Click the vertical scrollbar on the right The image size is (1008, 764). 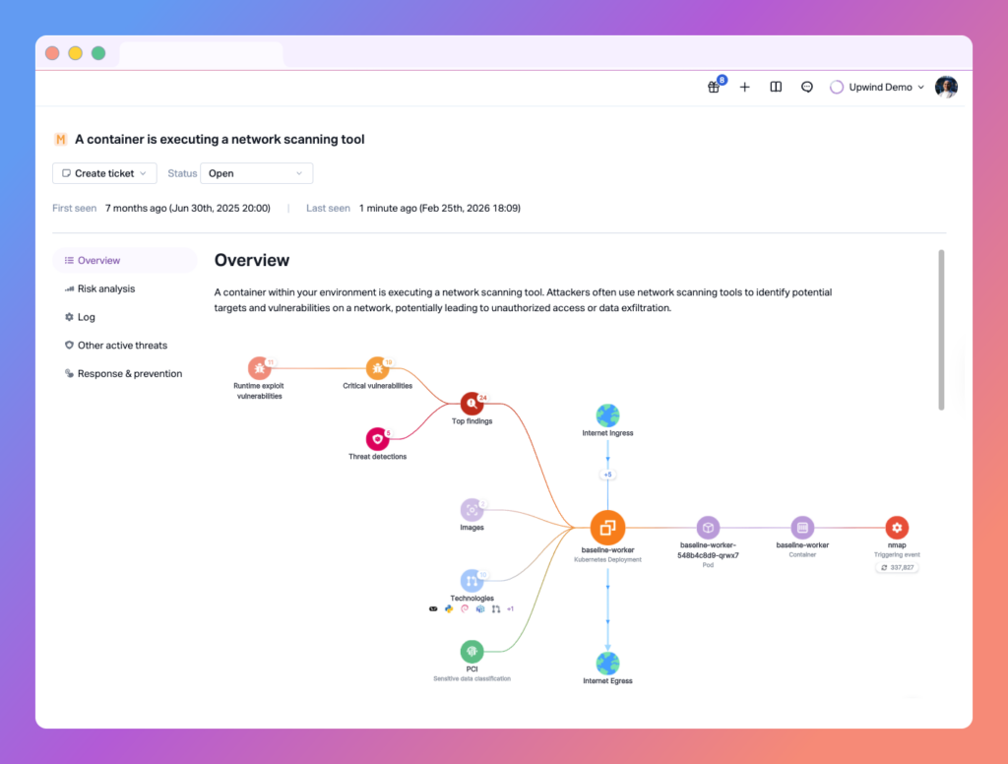tap(941, 330)
